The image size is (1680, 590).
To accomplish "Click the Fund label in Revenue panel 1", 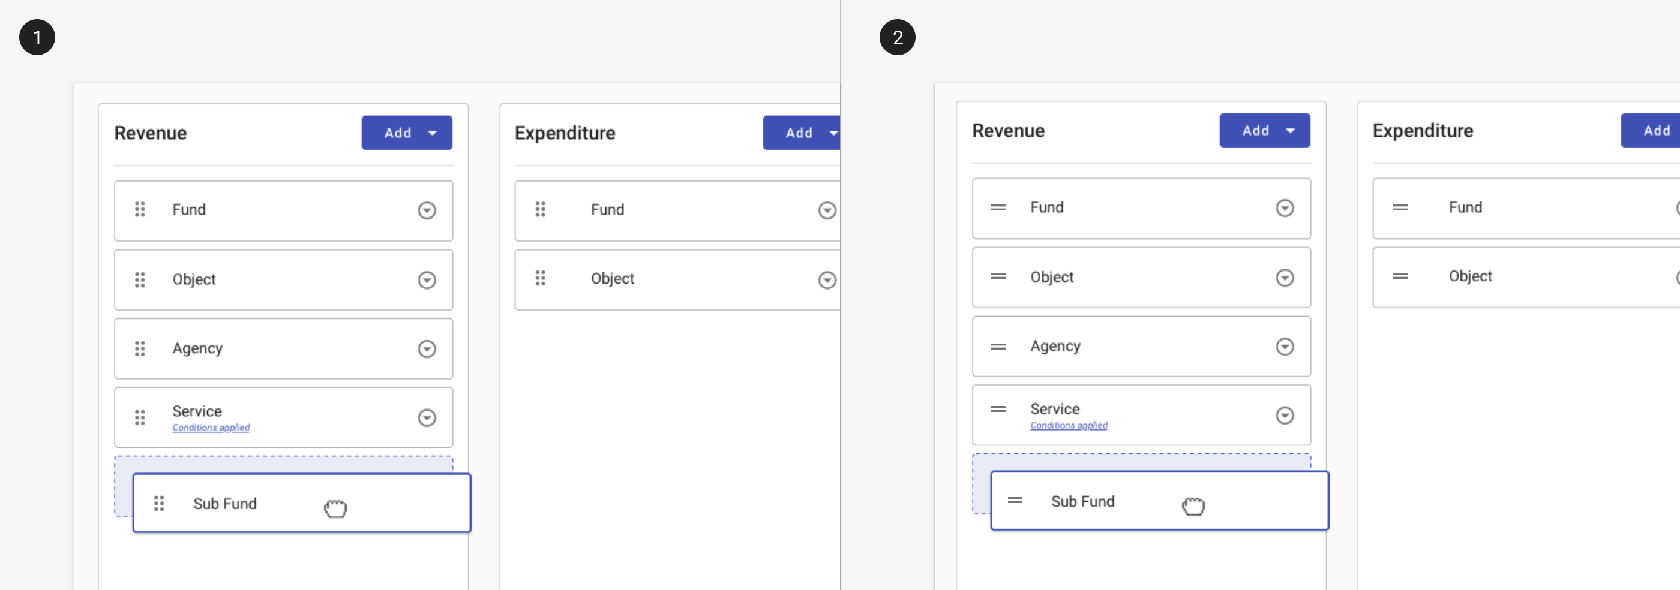I will click(x=188, y=210).
